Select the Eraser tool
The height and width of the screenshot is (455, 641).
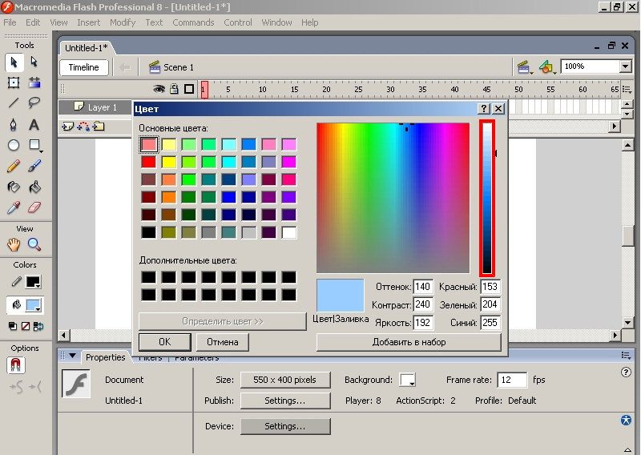click(34, 207)
